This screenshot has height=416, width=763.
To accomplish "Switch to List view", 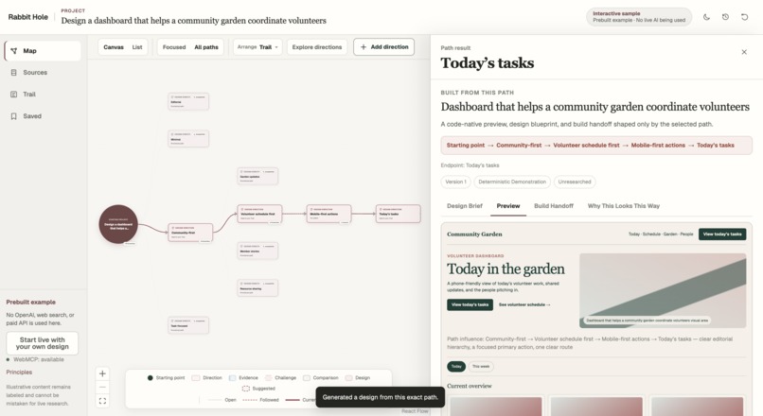I will (137, 47).
